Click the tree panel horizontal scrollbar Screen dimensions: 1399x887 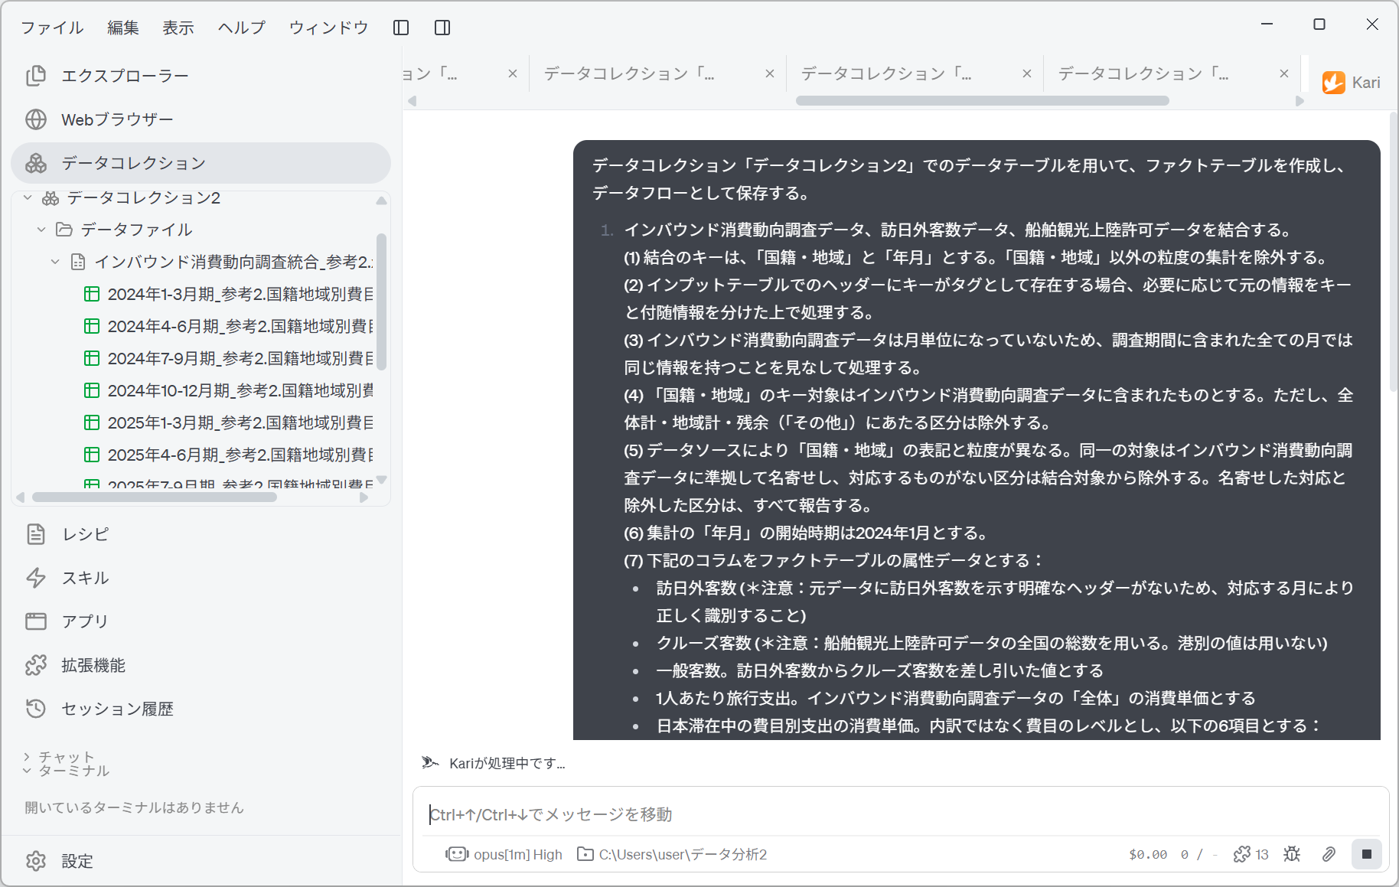click(155, 497)
